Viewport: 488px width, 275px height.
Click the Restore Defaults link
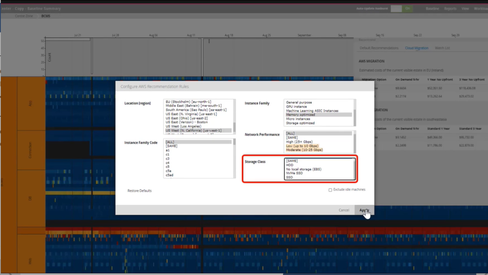click(x=139, y=191)
